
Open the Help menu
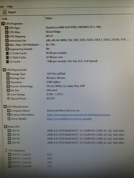(10, 7)
